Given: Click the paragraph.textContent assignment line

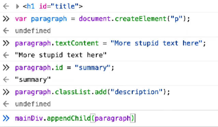Looking at the screenshot, I should coord(111,43).
